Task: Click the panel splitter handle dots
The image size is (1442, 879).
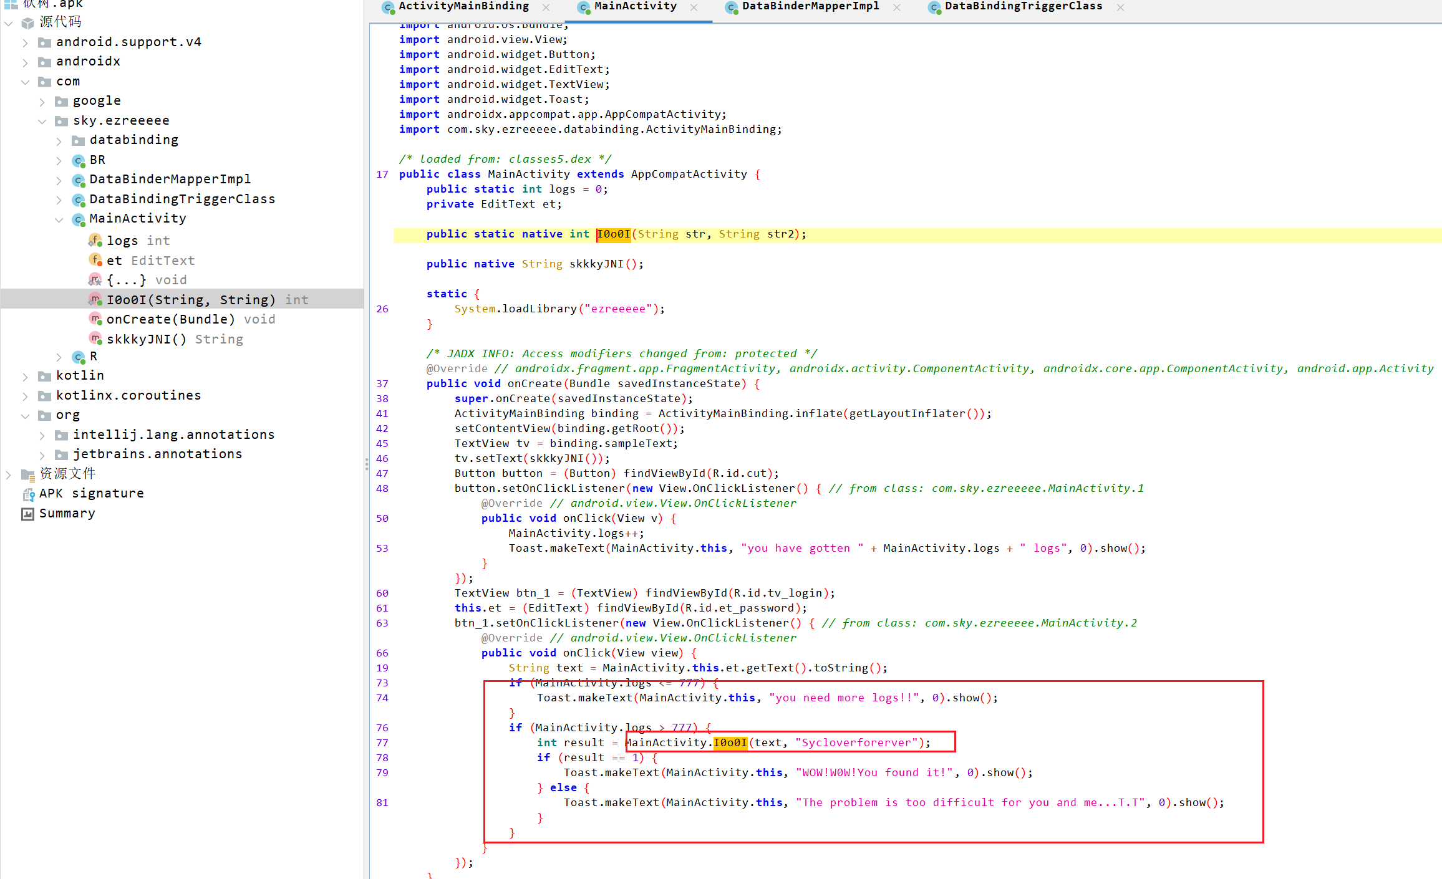Action: pyautogui.click(x=367, y=464)
